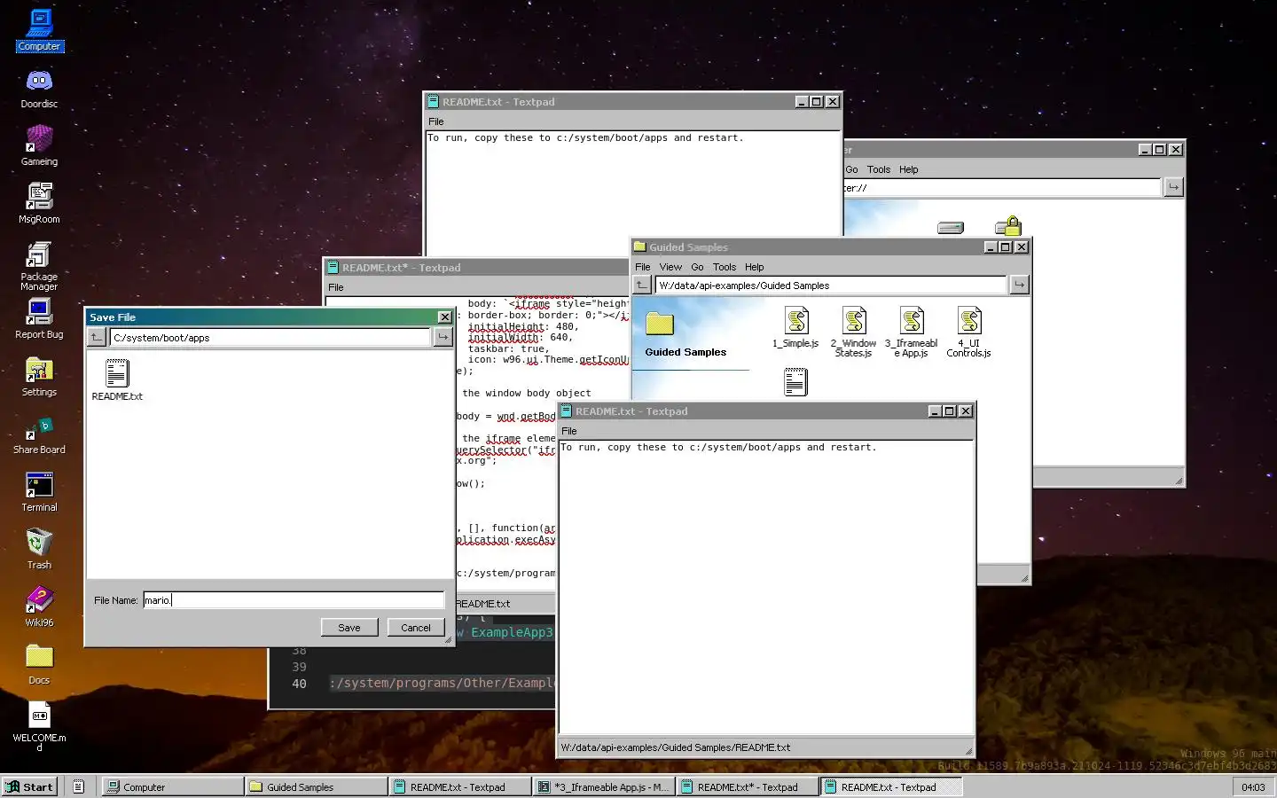This screenshot has height=798, width=1277.
Task: Switch to 3_Iframeable App.js taskbar button
Action: [603, 786]
